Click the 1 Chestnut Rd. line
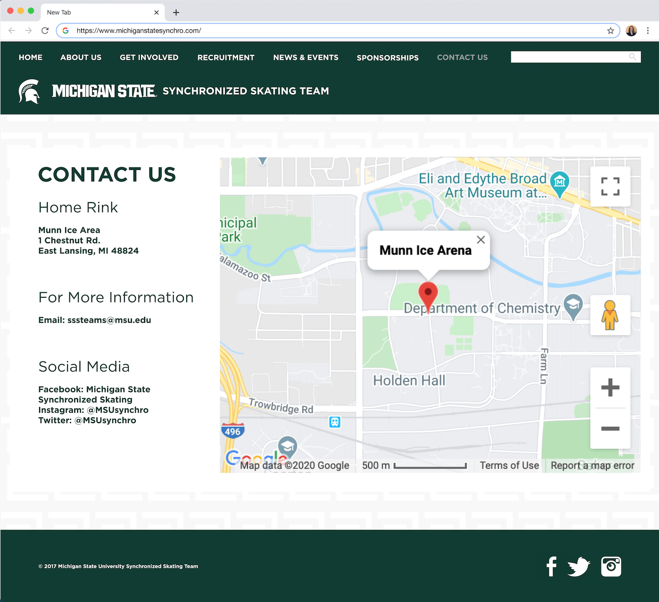This screenshot has height=602, width=659. [69, 240]
